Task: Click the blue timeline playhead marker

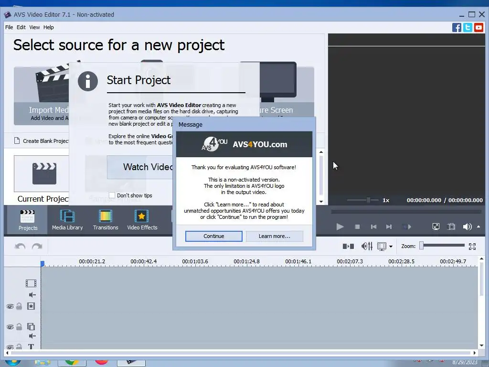Action: tap(43, 264)
